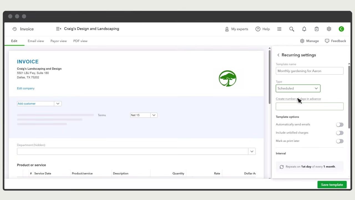Screen dimensions: 355x200
Task: Click the Manage button label
Action: (312, 41)
